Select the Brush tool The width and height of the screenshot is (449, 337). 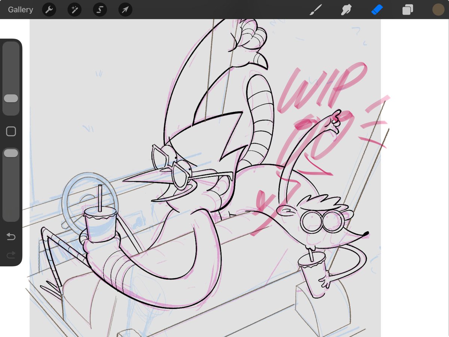[315, 10]
